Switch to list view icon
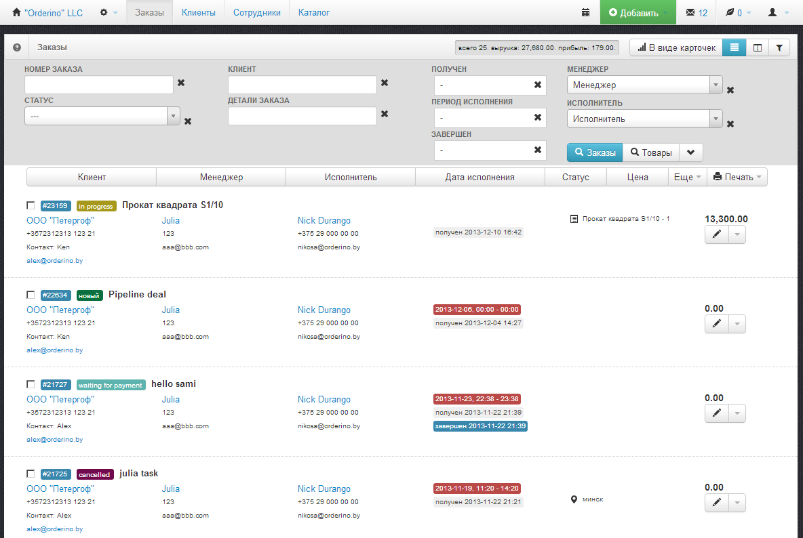803x538 pixels. click(734, 48)
